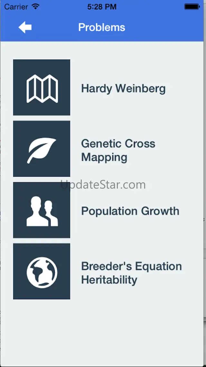Click the battery icon in status bar

point(192,6)
